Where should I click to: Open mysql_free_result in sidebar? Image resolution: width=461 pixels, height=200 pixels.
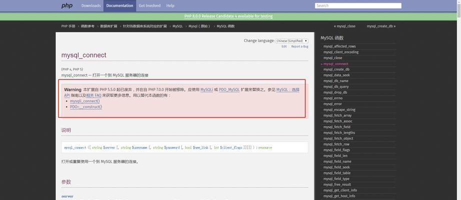coord(337,184)
